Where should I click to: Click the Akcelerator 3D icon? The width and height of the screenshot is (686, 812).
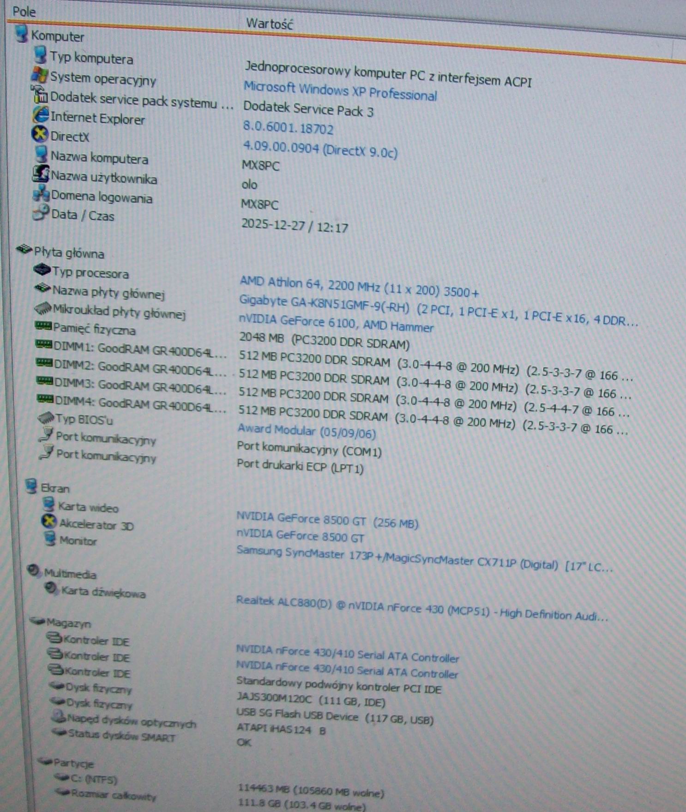coord(49,522)
